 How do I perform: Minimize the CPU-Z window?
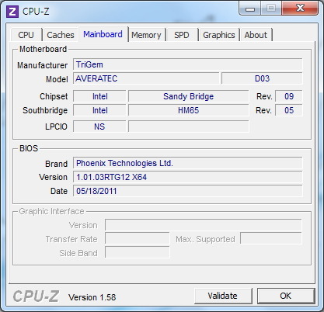[250, 9]
